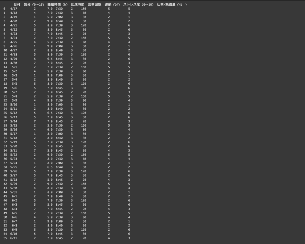Click the 起床時間 column header

click(x=78, y=4)
